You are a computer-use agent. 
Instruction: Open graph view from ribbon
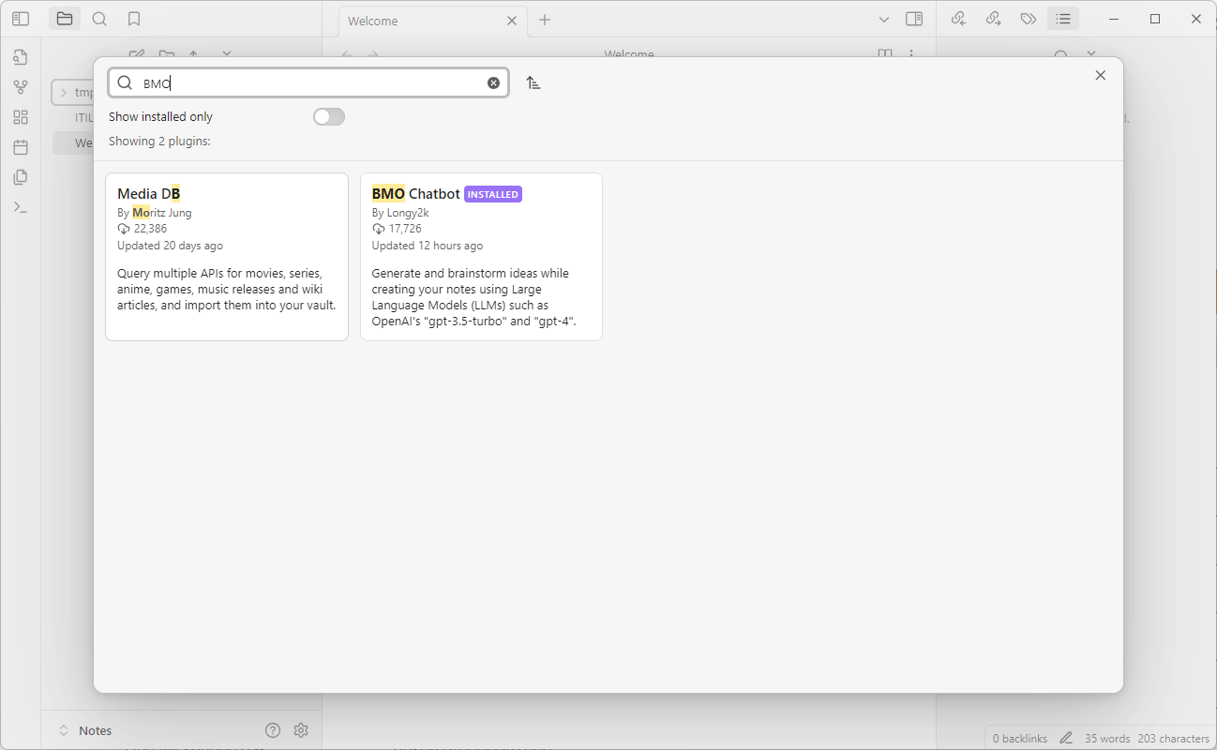pos(21,87)
